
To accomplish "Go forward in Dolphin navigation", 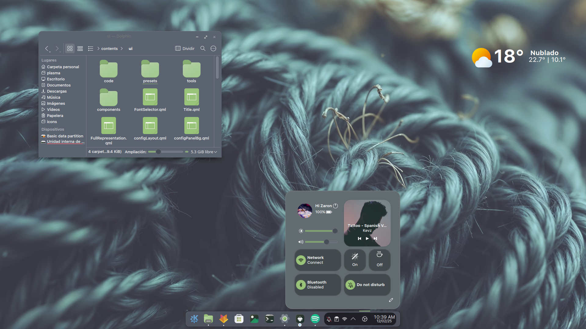I will (57, 48).
